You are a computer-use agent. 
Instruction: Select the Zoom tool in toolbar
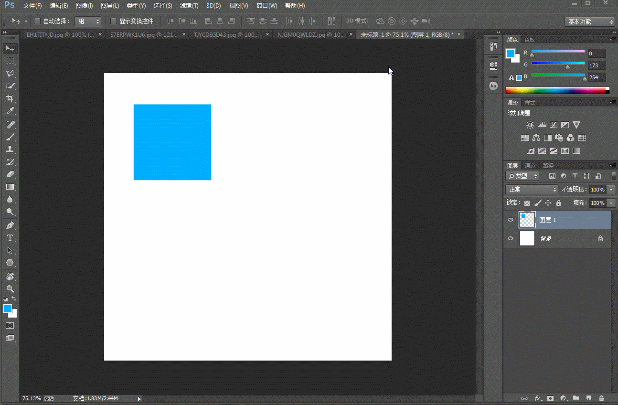coord(10,289)
